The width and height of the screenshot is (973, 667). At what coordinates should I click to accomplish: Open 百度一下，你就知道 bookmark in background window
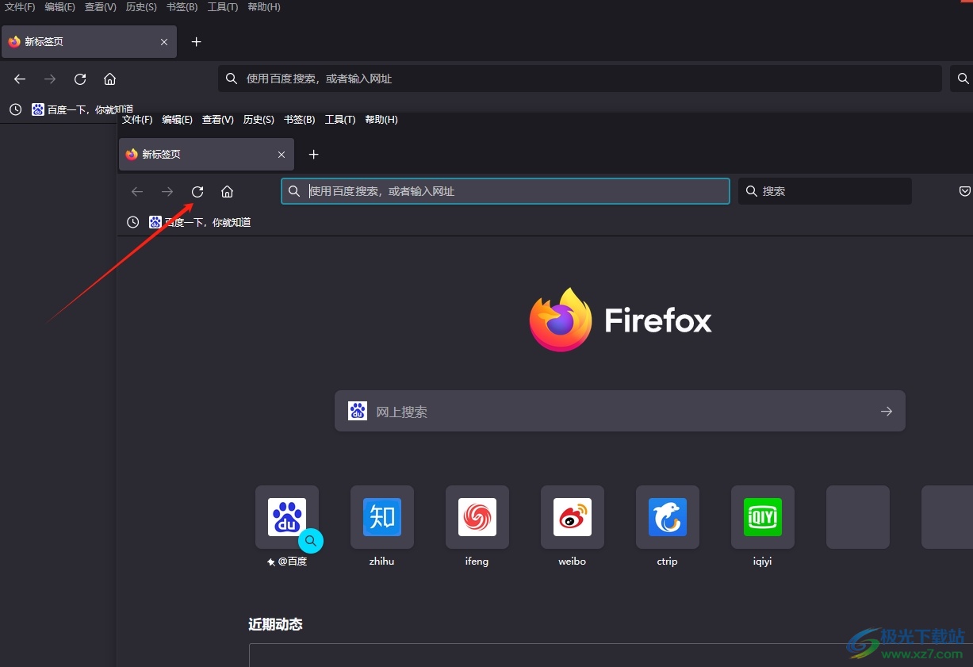click(82, 109)
